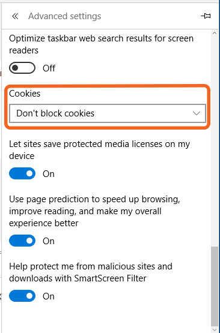
Task: Turn on screen reader search optimization toggle
Action: 22,68
